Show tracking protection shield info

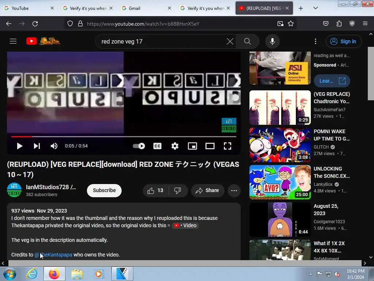tap(70, 24)
